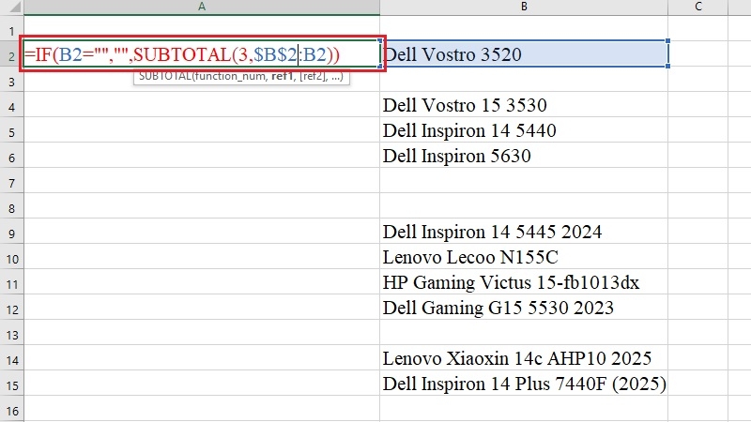Select cell with Dell Inspiron 14 Plus 7440F

pyautogui.click(x=524, y=383)
